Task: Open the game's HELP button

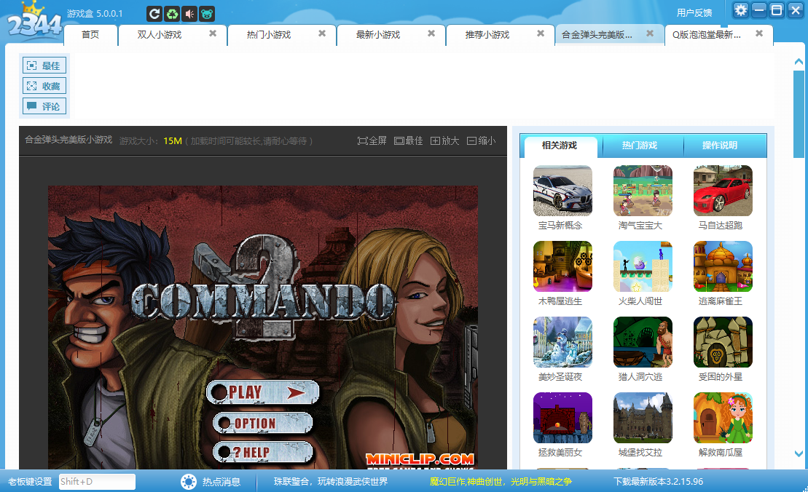Action: [x=263, y=453]
